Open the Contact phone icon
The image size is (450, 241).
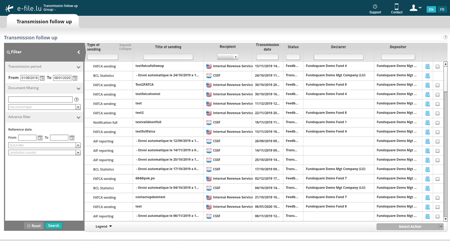coord(397,7)
